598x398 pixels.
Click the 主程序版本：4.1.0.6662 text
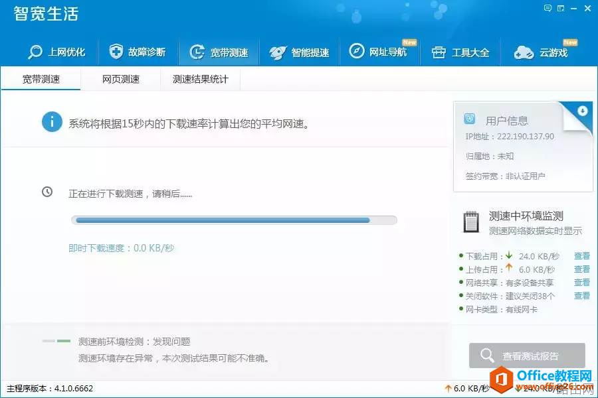(50, 389)
